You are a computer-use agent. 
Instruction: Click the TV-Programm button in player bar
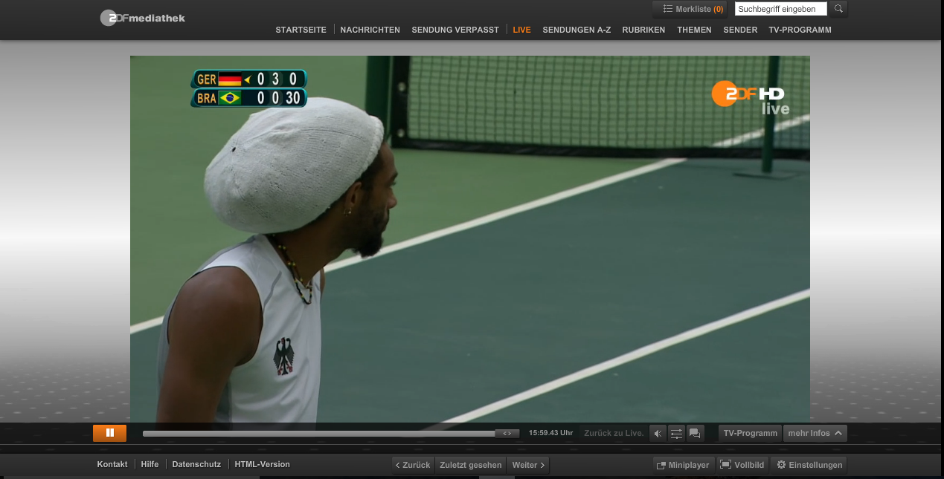click(x=750, y=433)
